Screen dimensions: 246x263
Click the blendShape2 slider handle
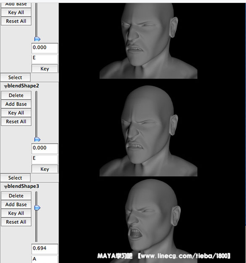(37, 139)
